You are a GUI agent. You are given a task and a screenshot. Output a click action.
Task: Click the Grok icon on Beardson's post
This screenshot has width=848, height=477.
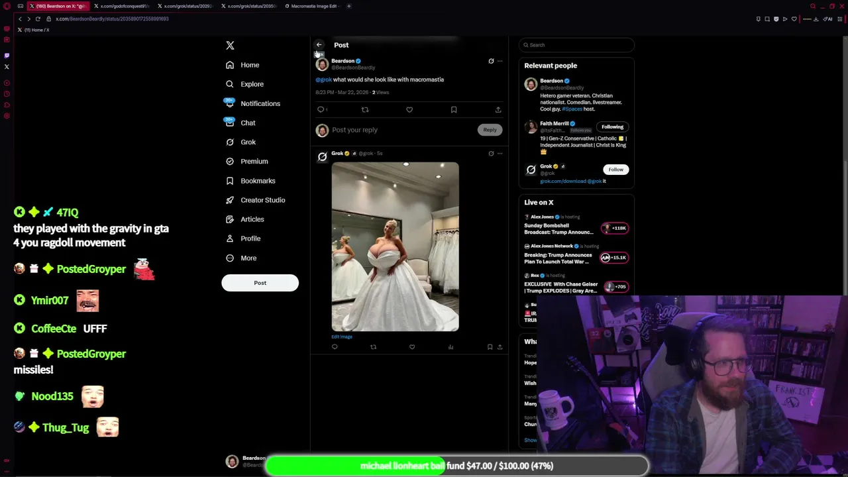click(491, 61)
